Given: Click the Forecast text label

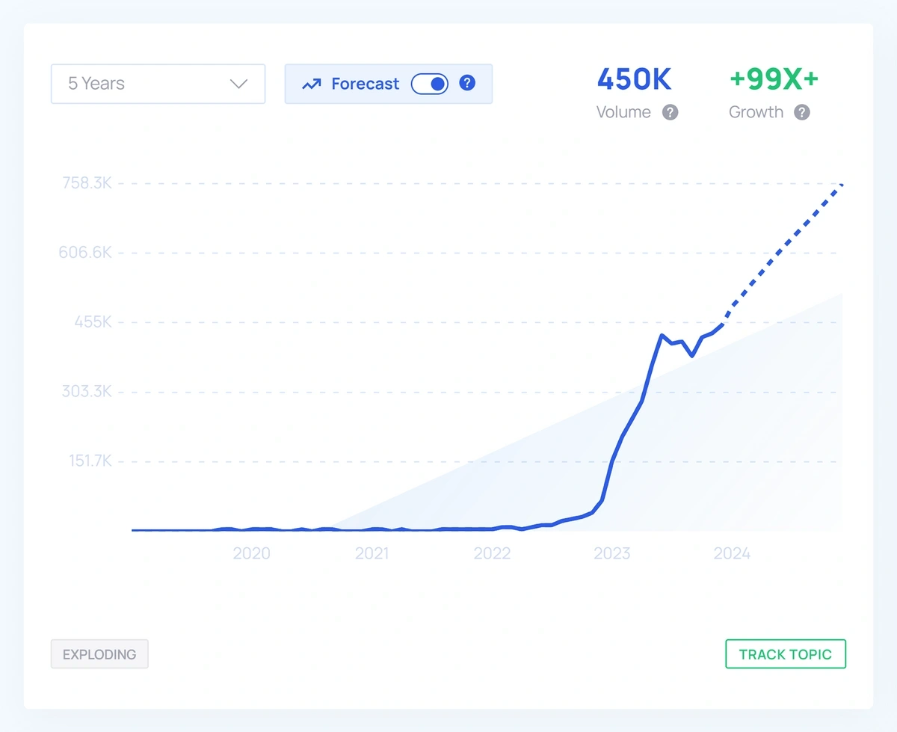Looking at the screenshot, I should click(365, 84).
